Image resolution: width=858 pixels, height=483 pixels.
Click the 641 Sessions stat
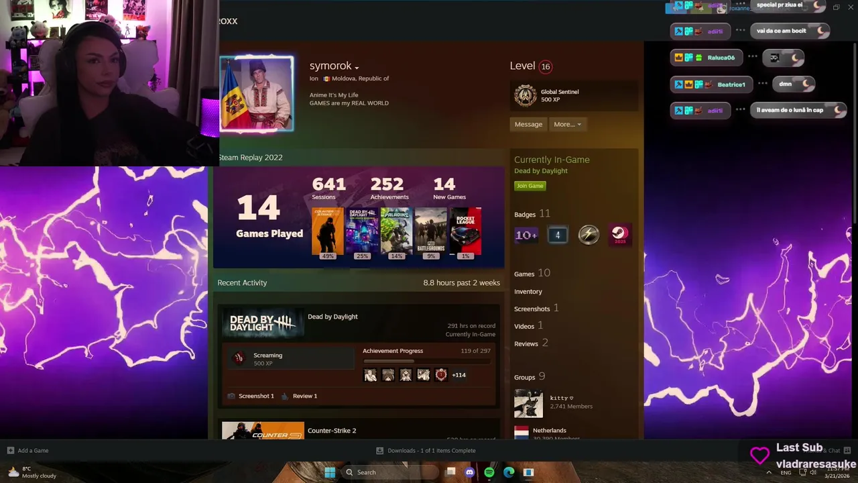pyautogui.click(x=328, y=189)
